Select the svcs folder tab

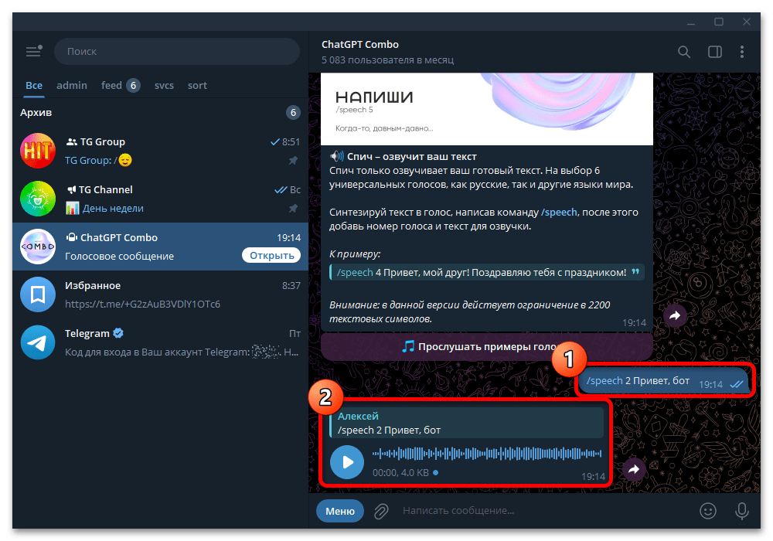pyautogui.click(x=164, y=85)
